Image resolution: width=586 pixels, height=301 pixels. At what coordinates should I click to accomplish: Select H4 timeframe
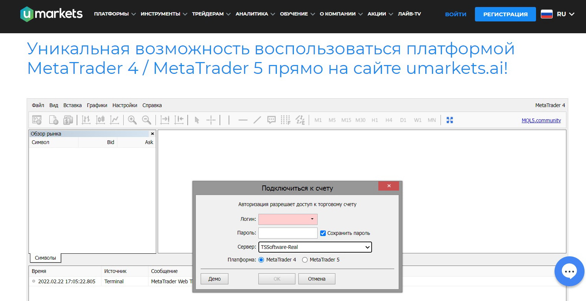(x=389, y=120)
